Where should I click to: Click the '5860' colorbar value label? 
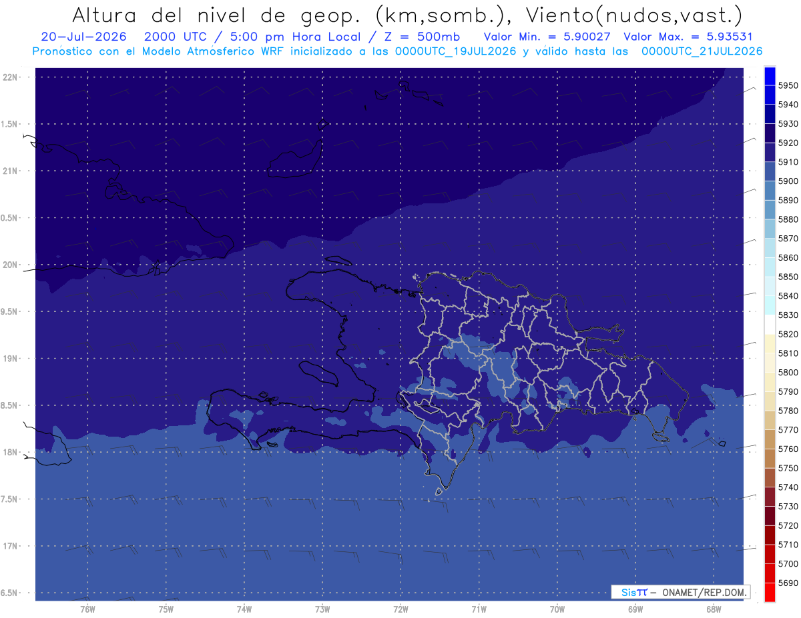(788, 257)
